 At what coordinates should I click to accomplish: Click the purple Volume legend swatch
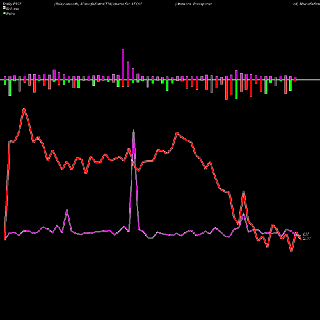4,8
